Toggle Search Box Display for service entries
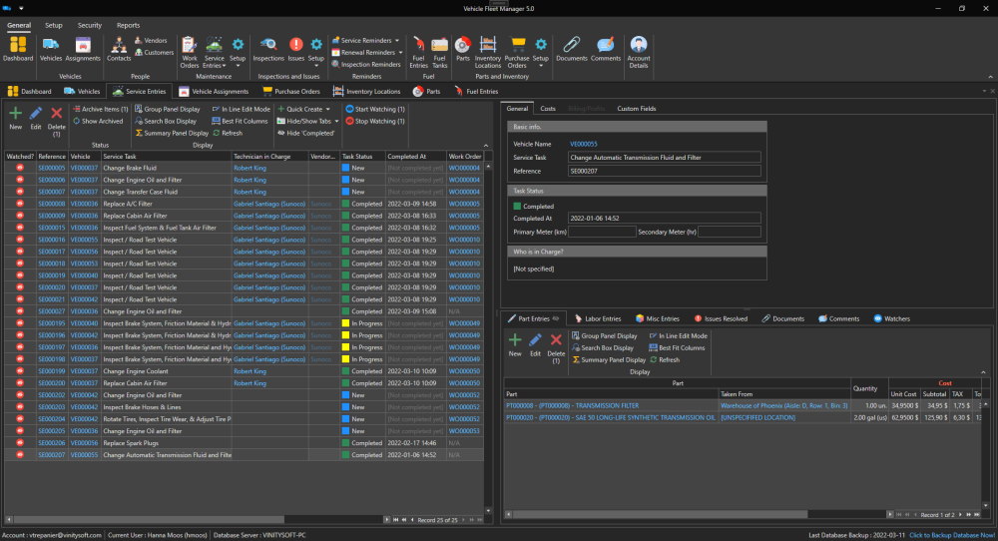The image size is (998, 541). click(x=166, y=121)
